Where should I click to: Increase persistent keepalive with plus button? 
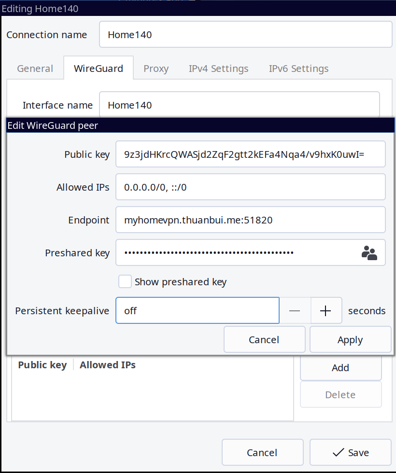pos(326,311)
